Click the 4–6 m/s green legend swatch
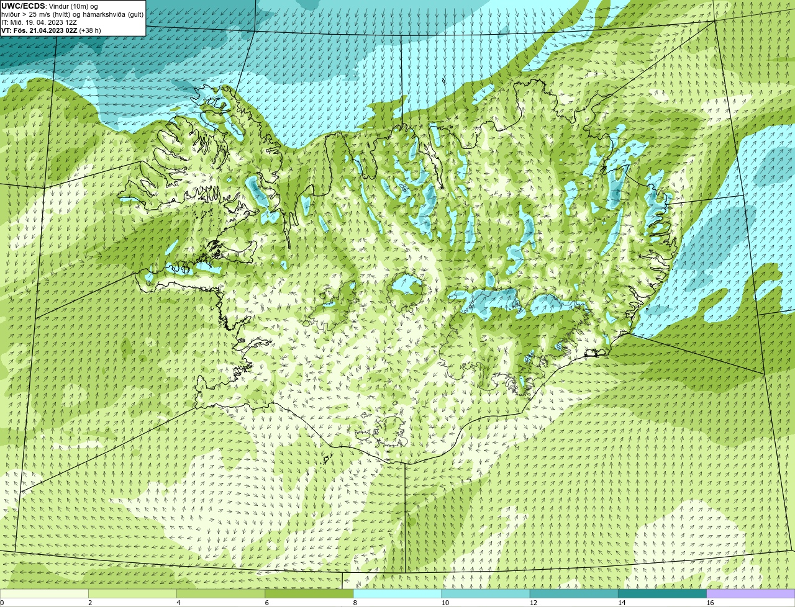 click(x=221, y=593)
